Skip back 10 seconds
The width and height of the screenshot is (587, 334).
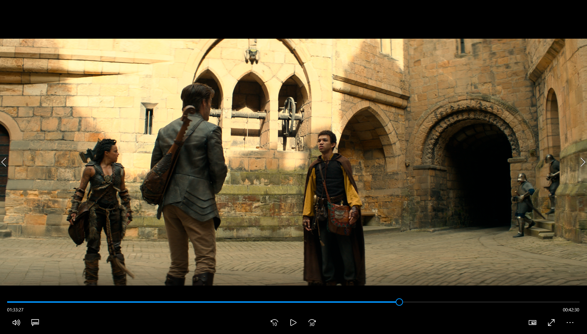tap(274, 323)
